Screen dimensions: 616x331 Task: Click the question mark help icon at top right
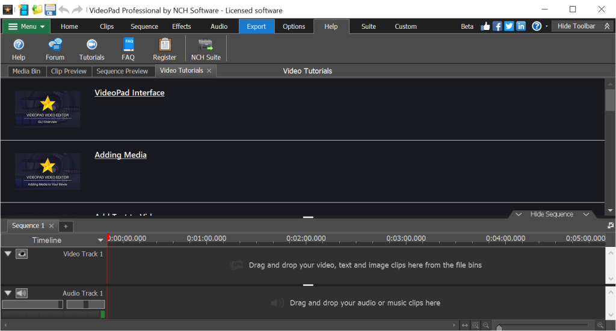click(537, 26)
